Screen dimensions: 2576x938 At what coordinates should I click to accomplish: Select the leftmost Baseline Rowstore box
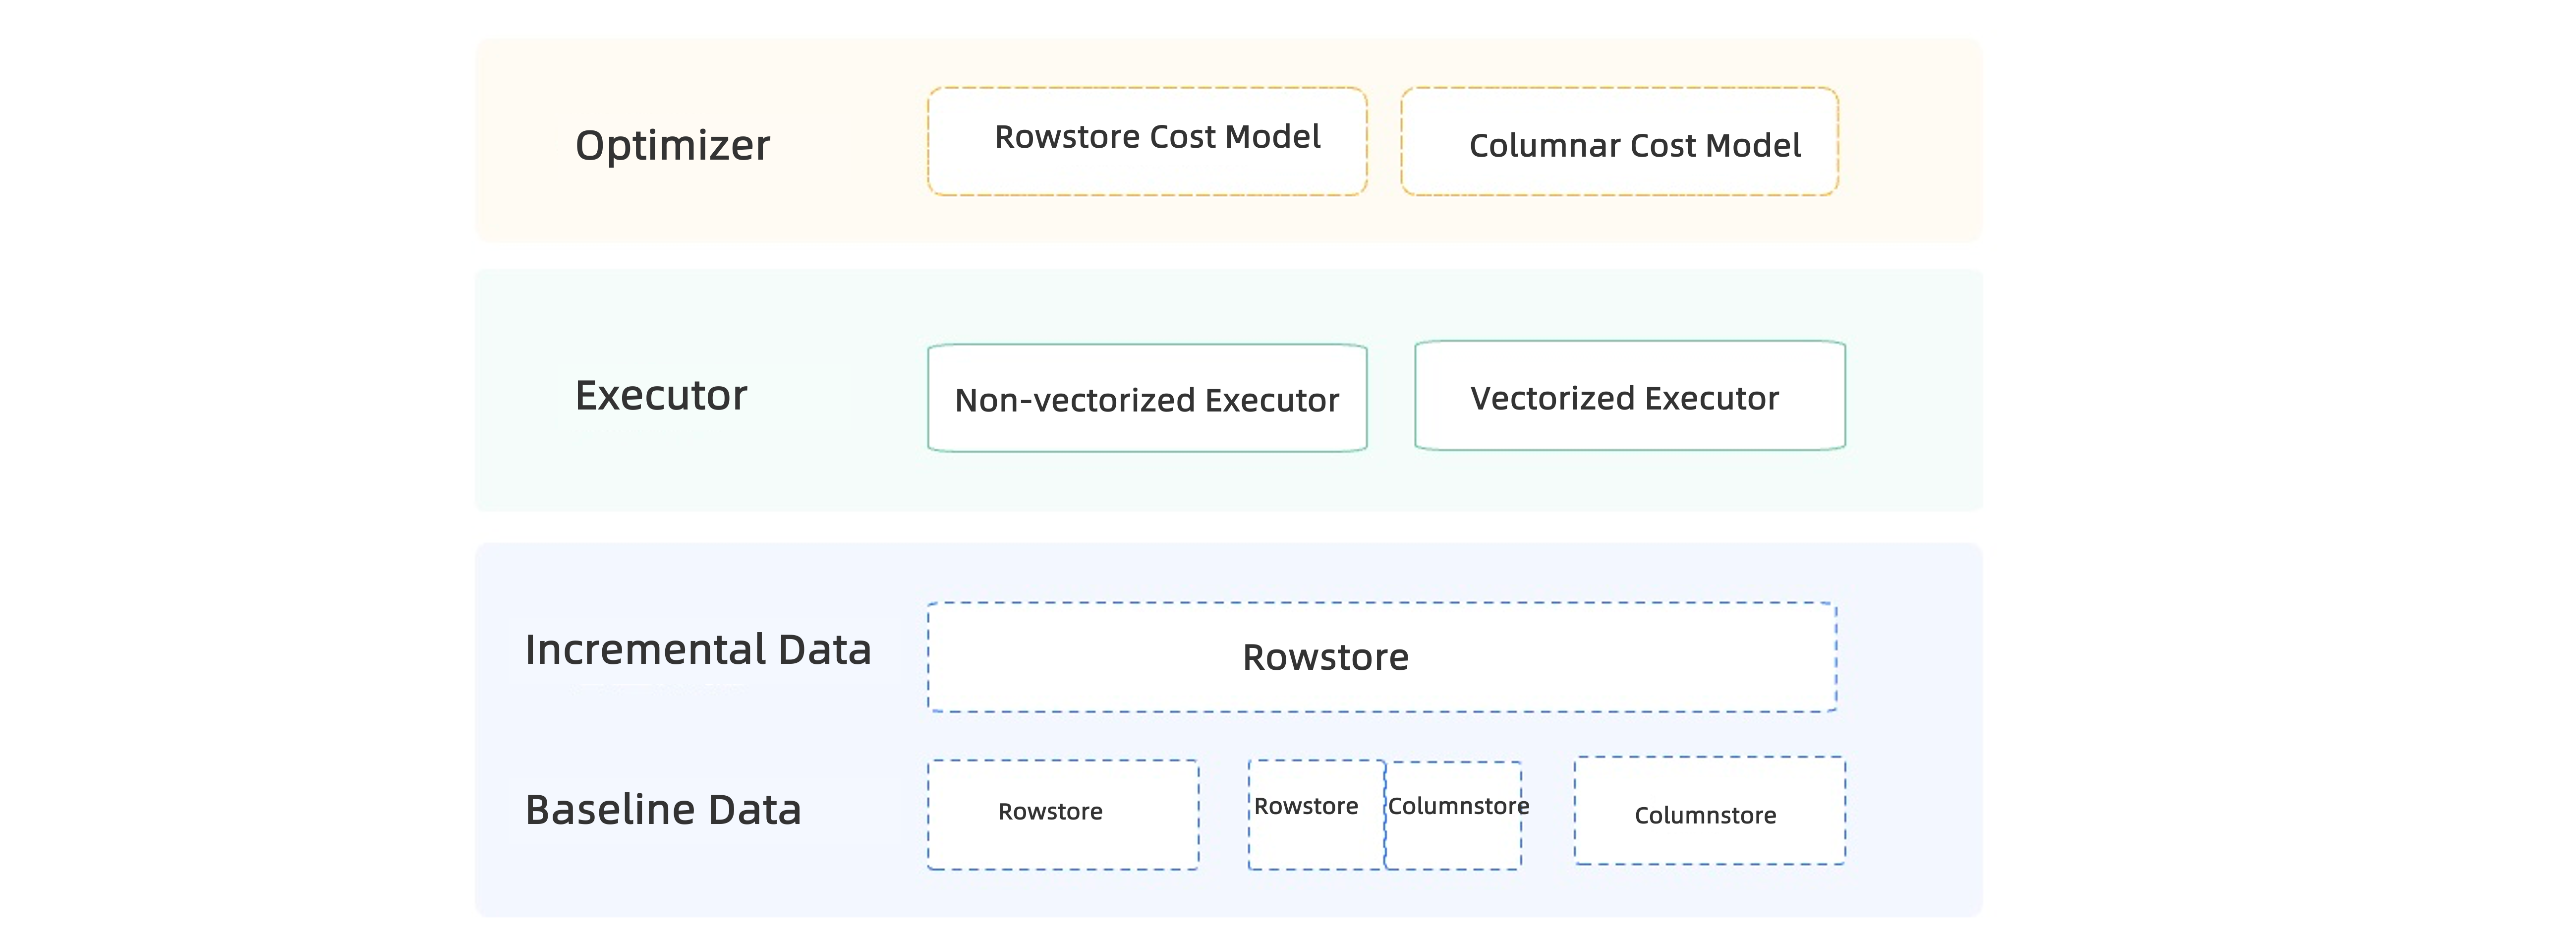click(1062, 814)
